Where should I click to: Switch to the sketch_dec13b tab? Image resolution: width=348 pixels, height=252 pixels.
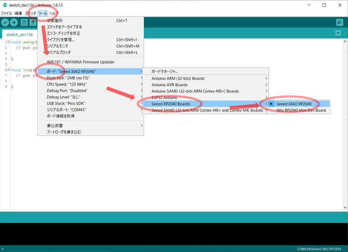[x=19, y=35]
